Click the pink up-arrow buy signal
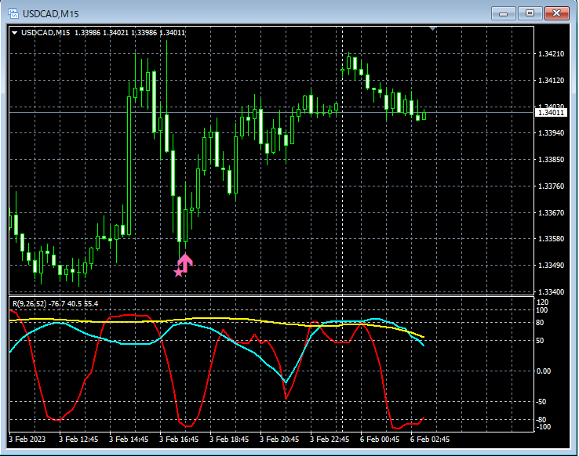 (x=186, y=261)
